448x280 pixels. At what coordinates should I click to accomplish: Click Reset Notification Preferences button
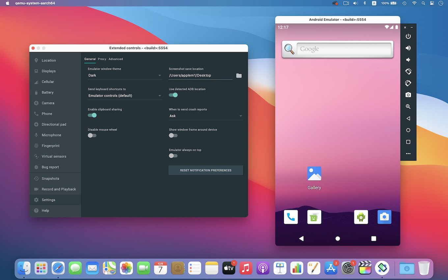click(206, 170)
